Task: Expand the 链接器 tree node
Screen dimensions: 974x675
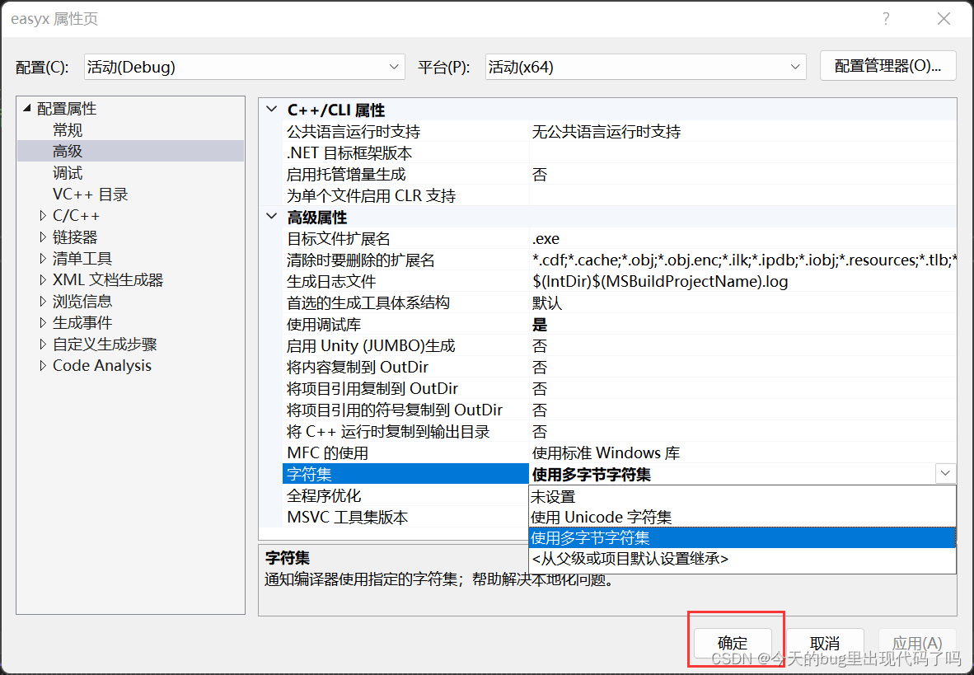Action: click(x=43, y=237)
